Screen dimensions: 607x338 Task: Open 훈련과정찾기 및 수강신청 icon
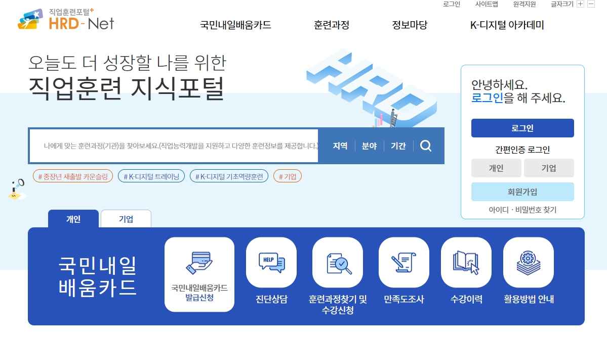tap(338, 262)
